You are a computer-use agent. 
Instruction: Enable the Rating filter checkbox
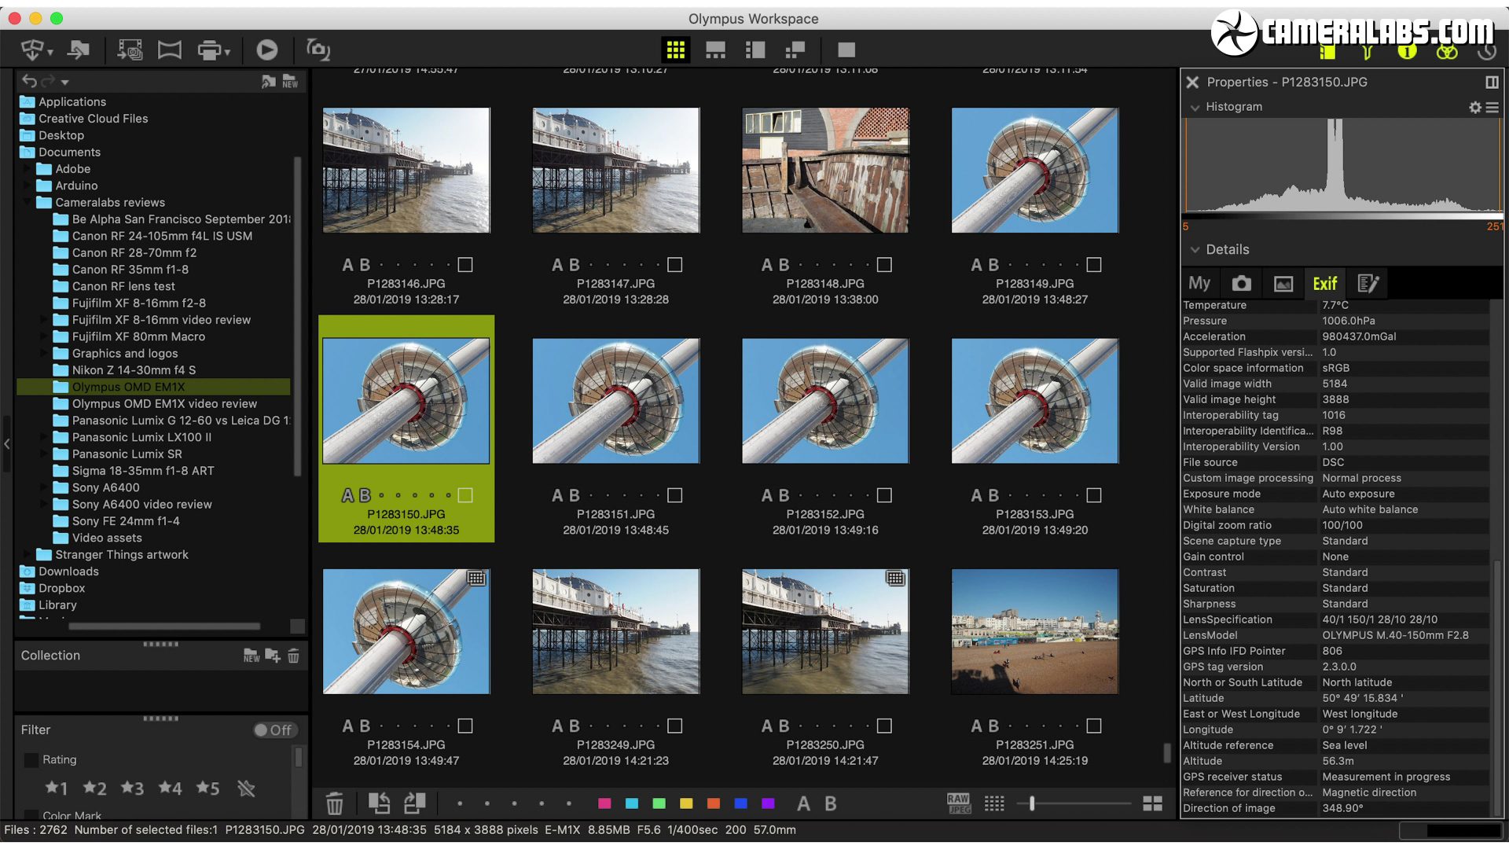coord(32,760)
